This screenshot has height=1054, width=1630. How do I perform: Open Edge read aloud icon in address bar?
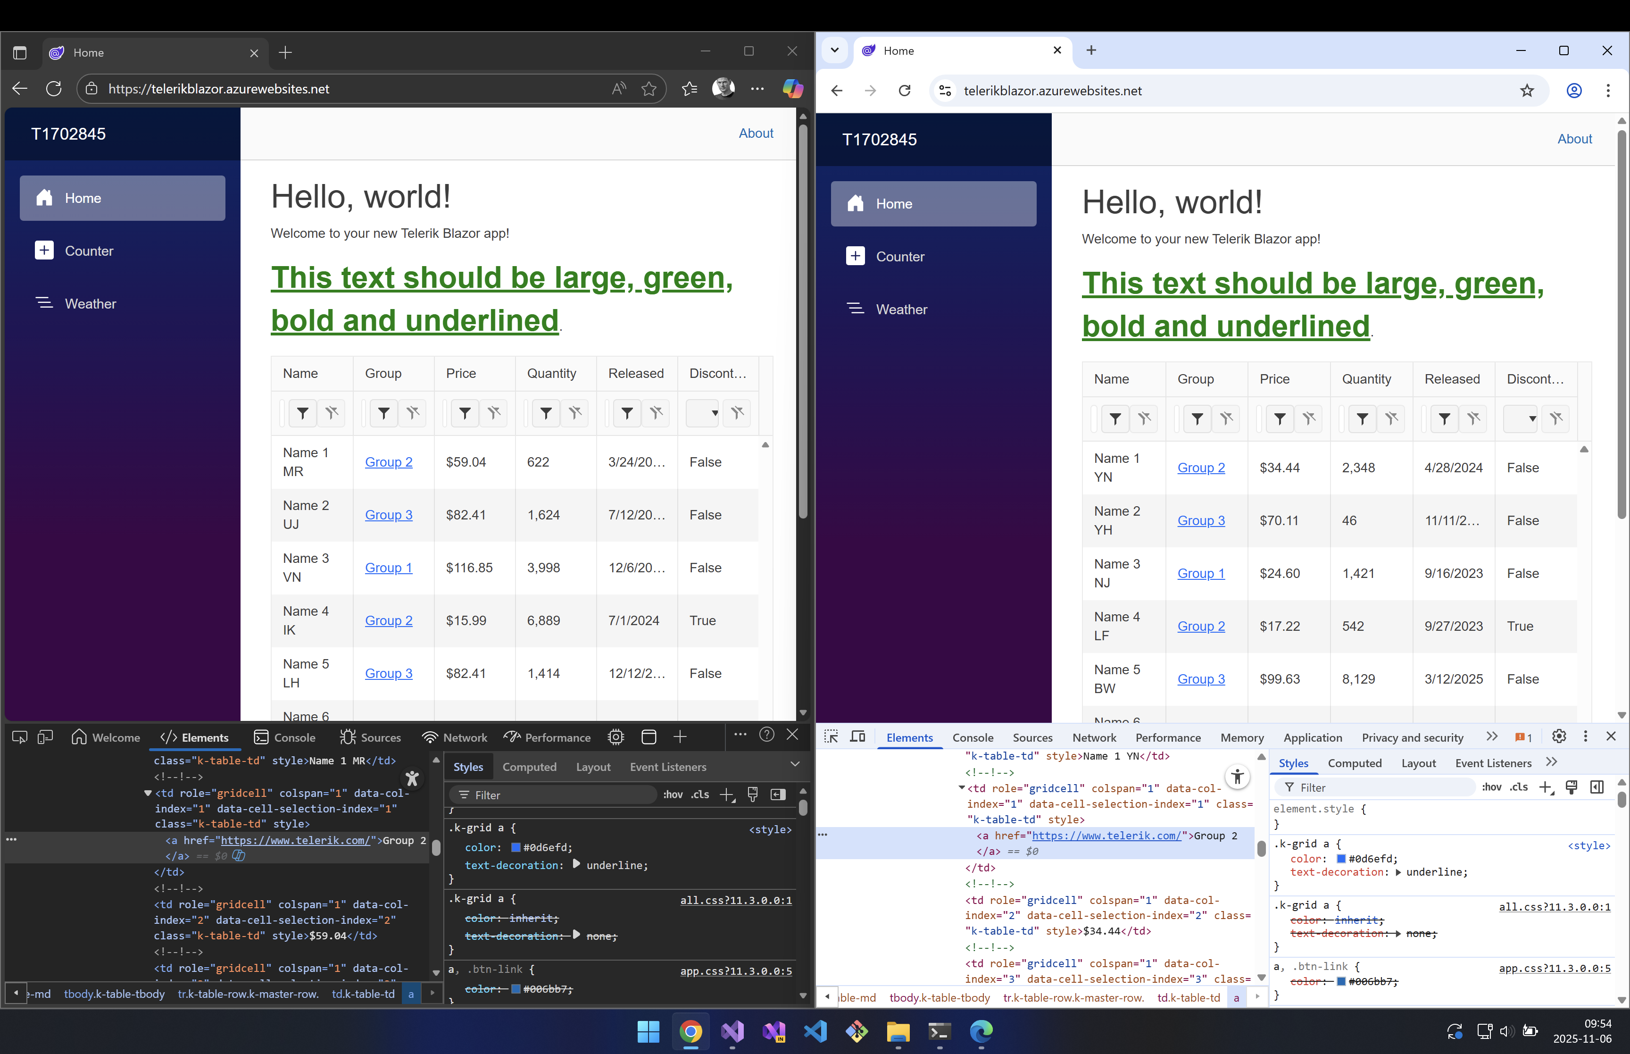618,89
